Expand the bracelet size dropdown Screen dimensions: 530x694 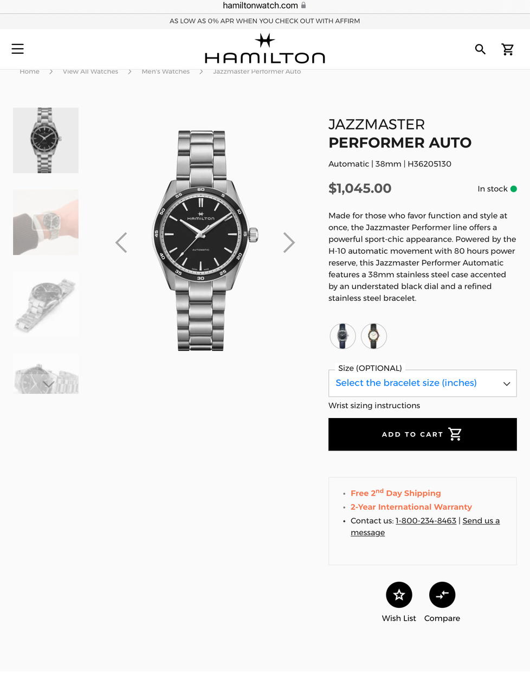422,383
